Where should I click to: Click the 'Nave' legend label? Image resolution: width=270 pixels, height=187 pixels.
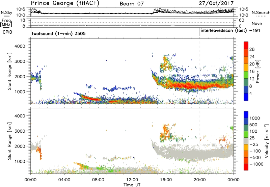pos(257,24)
